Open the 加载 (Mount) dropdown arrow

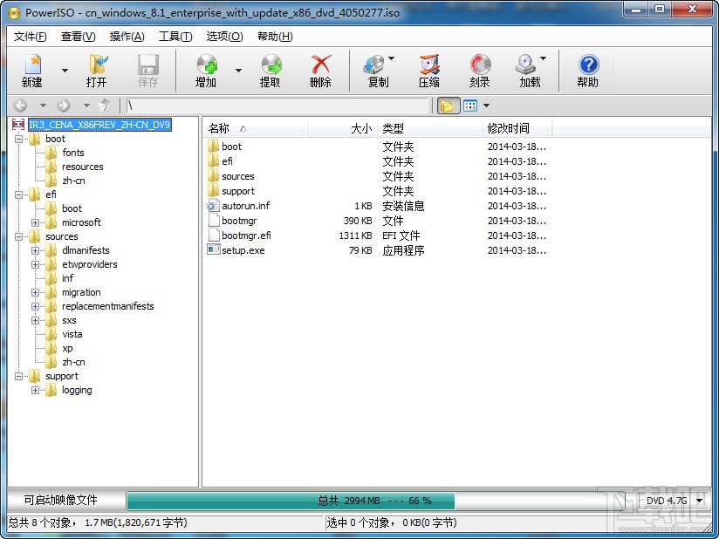pos(543,58)
